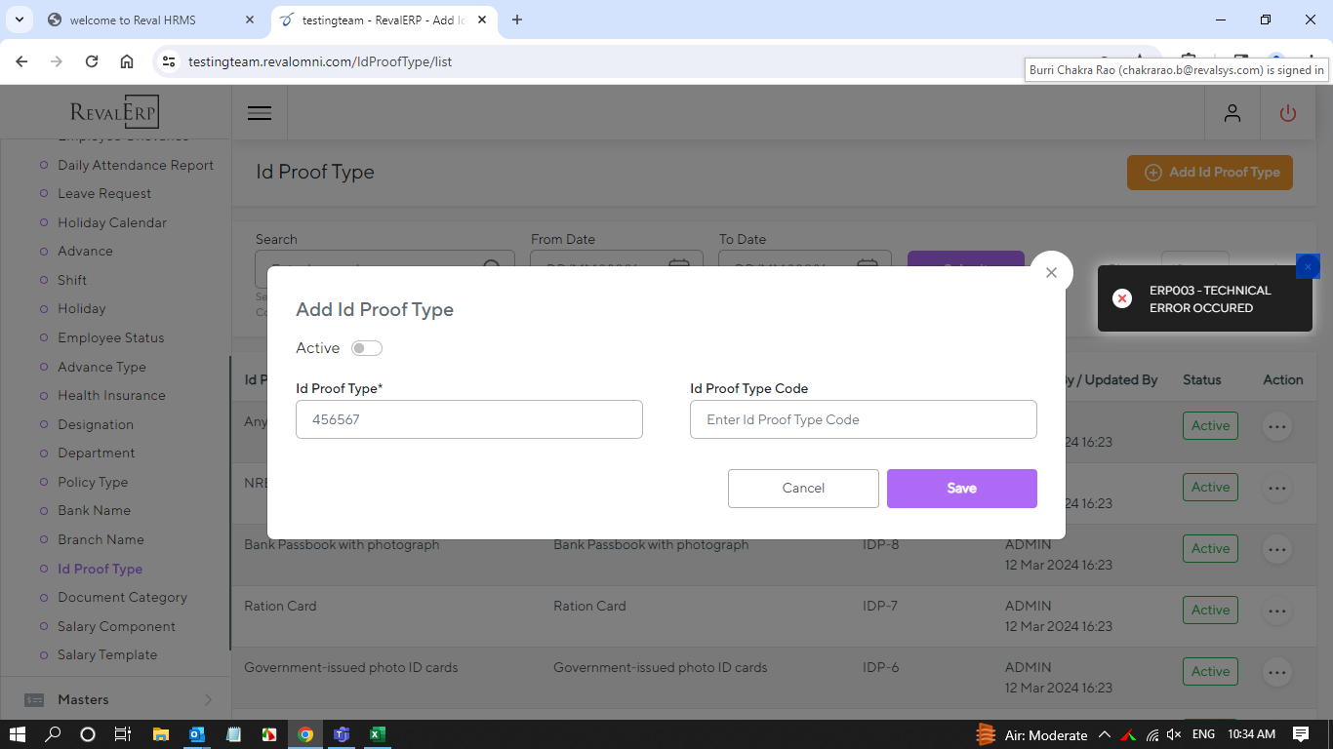Open the browser tab search dropdown
This screenshot has width=1333, height=749.
(x=19, y=20)
